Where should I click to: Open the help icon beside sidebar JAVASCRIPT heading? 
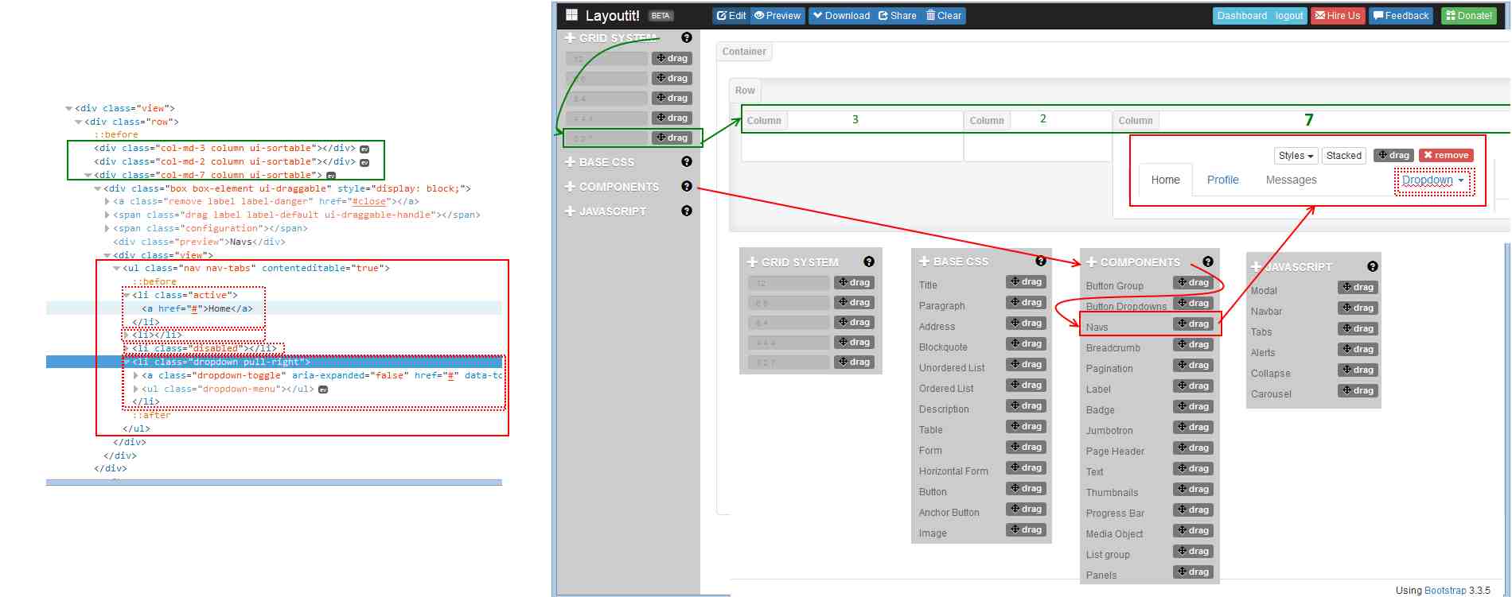687,211
